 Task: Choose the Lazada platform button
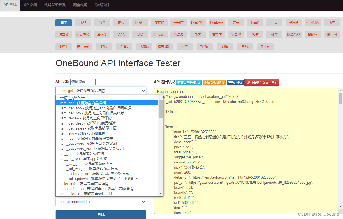coord(159,35)
